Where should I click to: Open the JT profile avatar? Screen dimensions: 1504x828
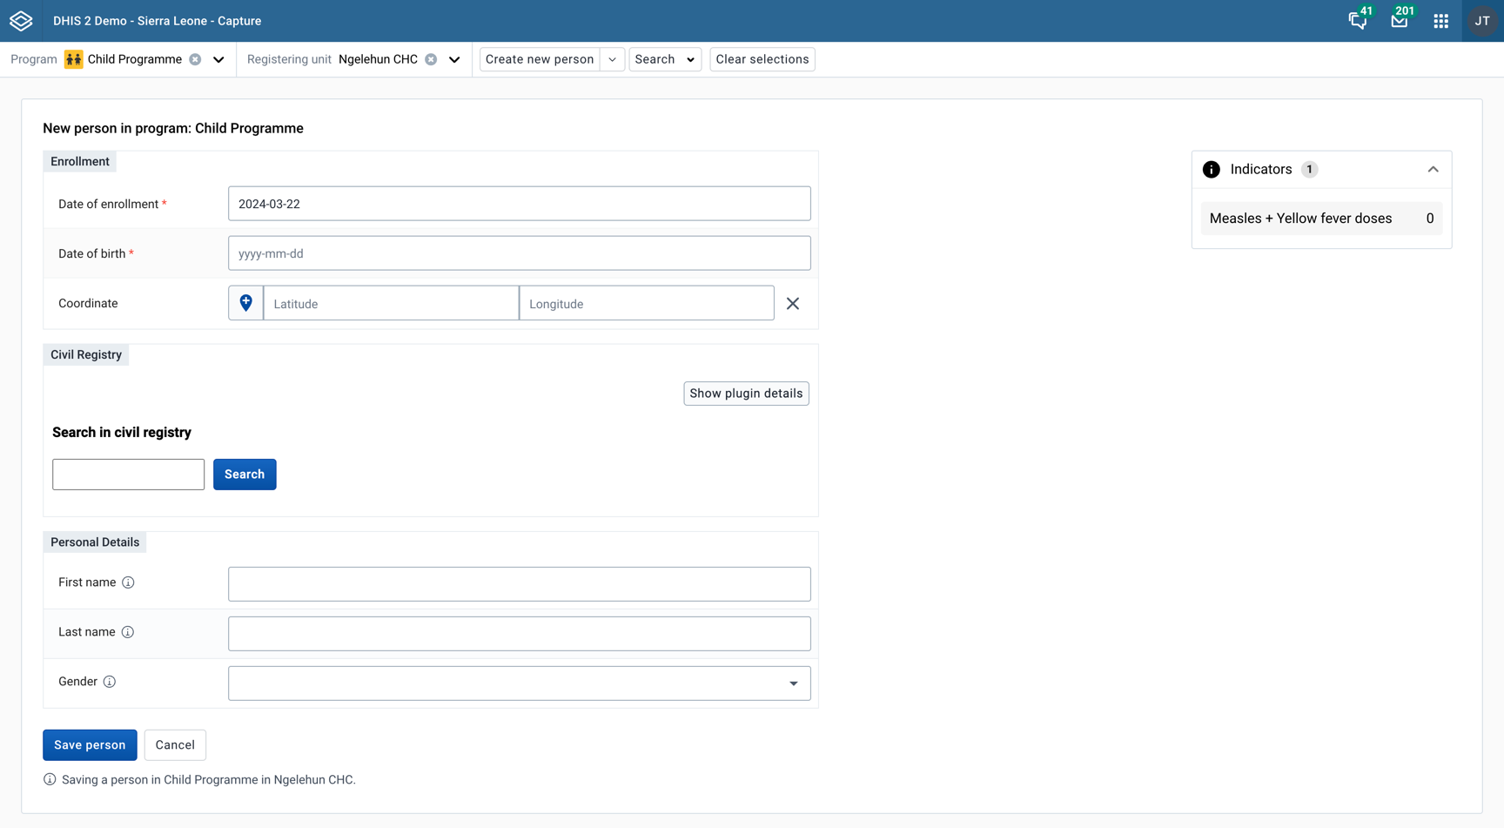(1481, 20)
